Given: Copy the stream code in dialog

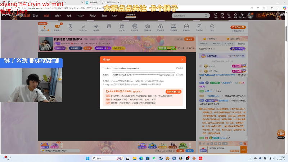Looking at the screenshot, I should (180, 75).
